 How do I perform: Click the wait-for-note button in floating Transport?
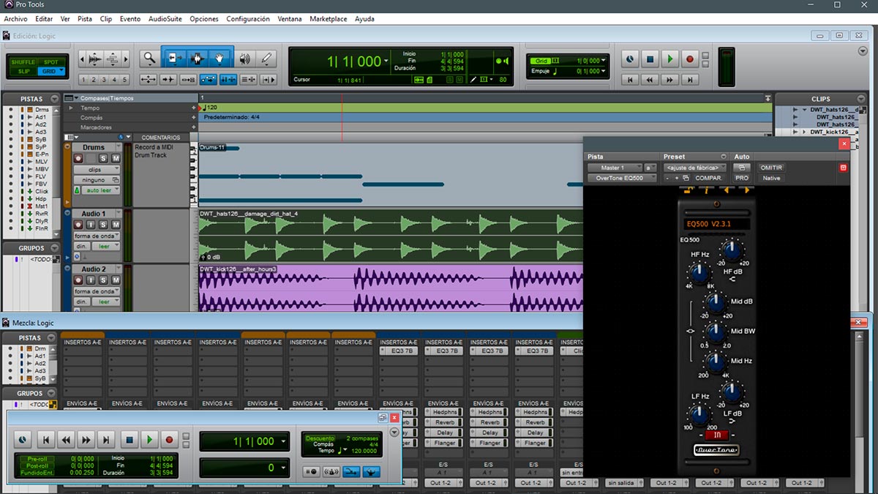point(311,471)
